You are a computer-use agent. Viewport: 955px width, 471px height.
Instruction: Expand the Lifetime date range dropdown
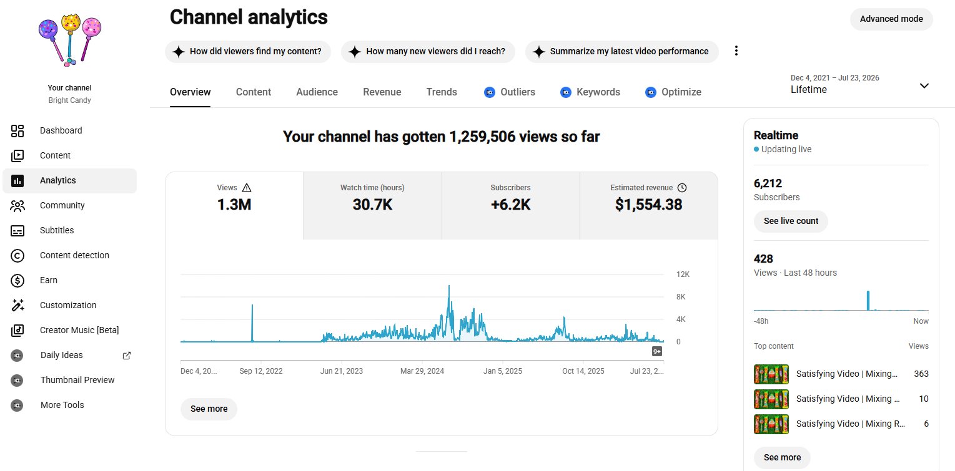pyautogui.click(x=924, y=85)
